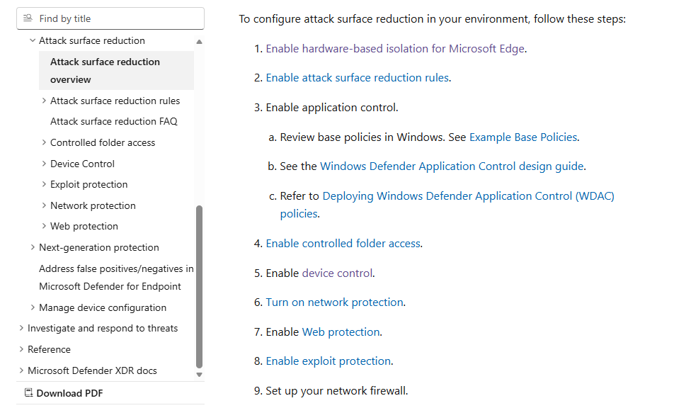Open Enable hardware-based isolation for Microsoft Edge link
The image size is (674, 408).
tap(395, 49)
